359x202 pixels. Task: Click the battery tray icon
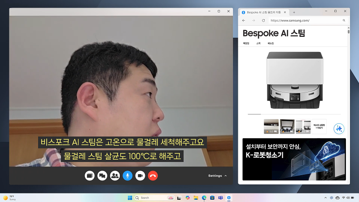tap(353, 198)
